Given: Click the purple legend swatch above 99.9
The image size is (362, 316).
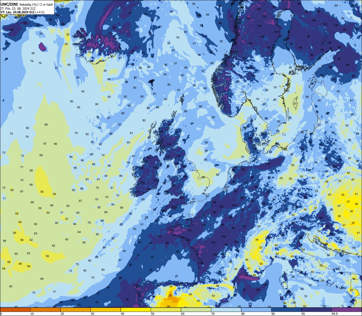Looking at the screenshot, I should [x=346, y=309].
